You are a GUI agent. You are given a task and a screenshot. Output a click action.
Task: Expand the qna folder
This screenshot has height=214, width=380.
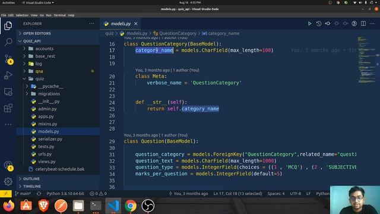[58, 71]
